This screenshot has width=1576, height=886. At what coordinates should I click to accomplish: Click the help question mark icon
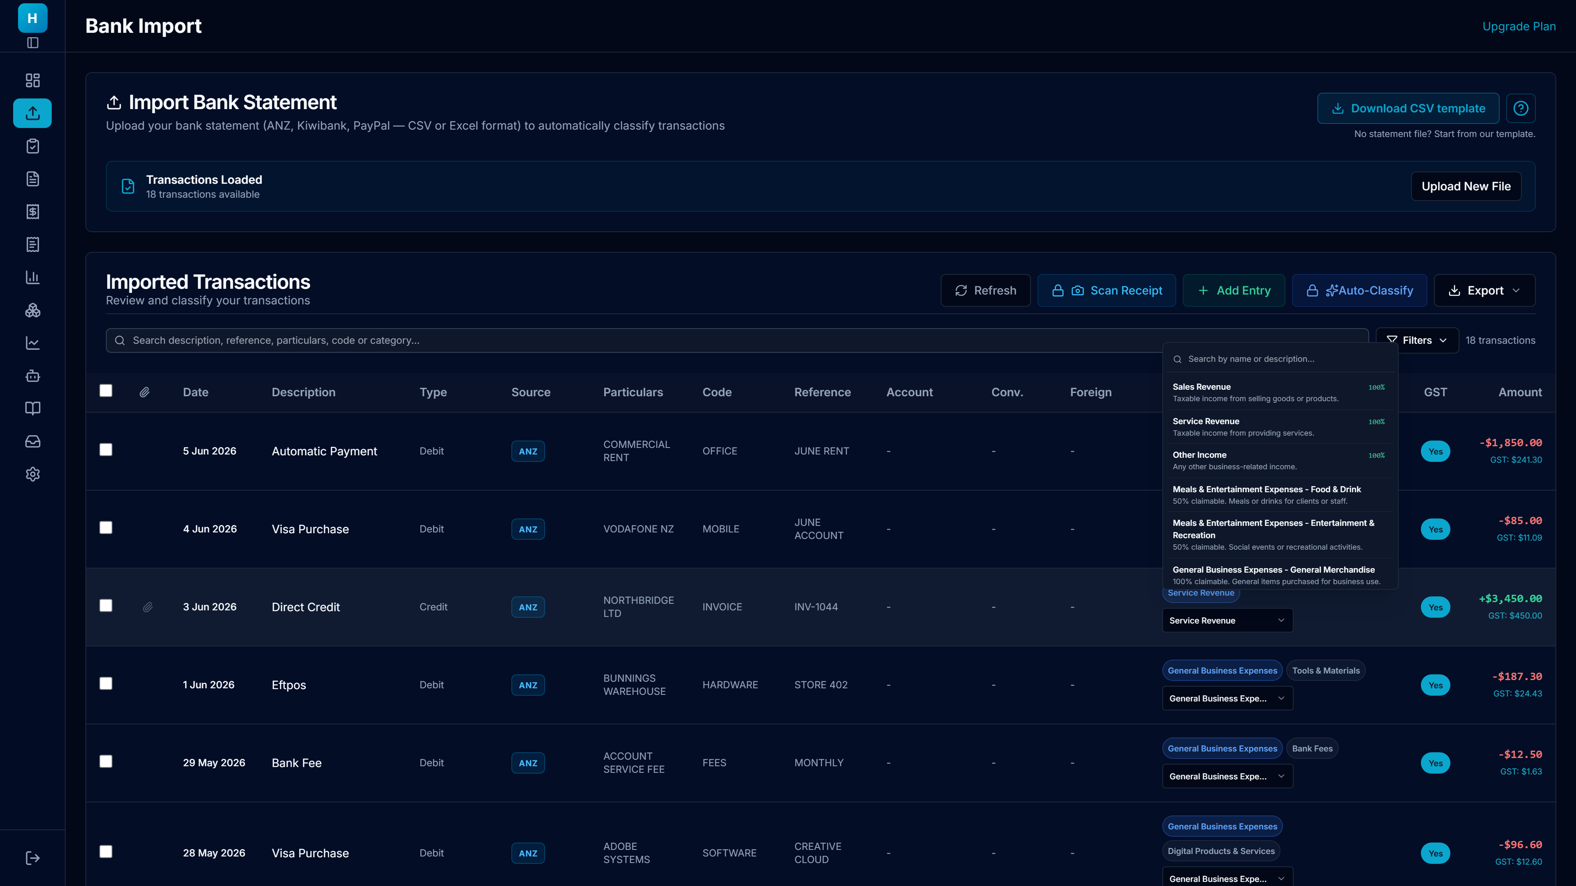pos(1520,108)
